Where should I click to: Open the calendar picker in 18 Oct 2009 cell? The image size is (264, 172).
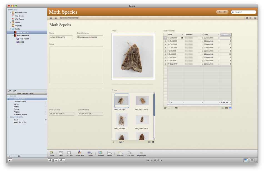coord(182,38)
